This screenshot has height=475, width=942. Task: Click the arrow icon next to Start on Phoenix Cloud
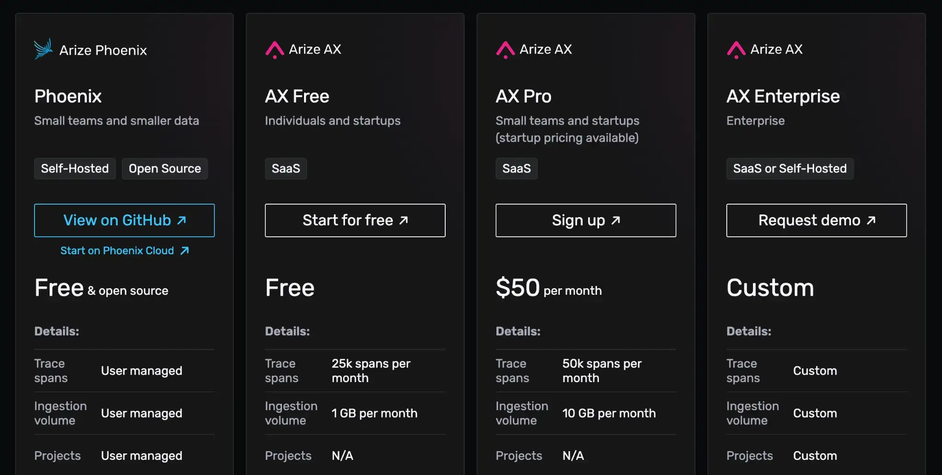184,251
